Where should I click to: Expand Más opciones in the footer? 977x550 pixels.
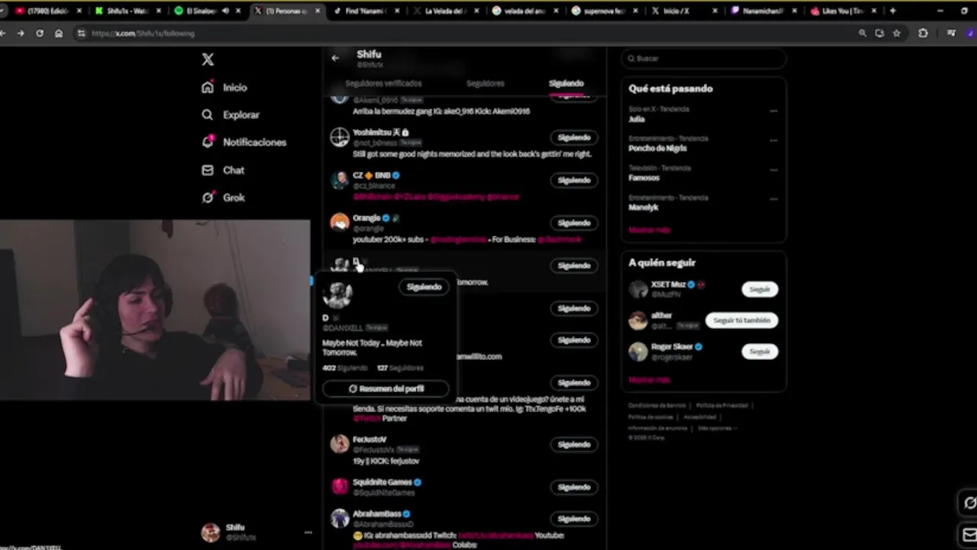(717, 429)
